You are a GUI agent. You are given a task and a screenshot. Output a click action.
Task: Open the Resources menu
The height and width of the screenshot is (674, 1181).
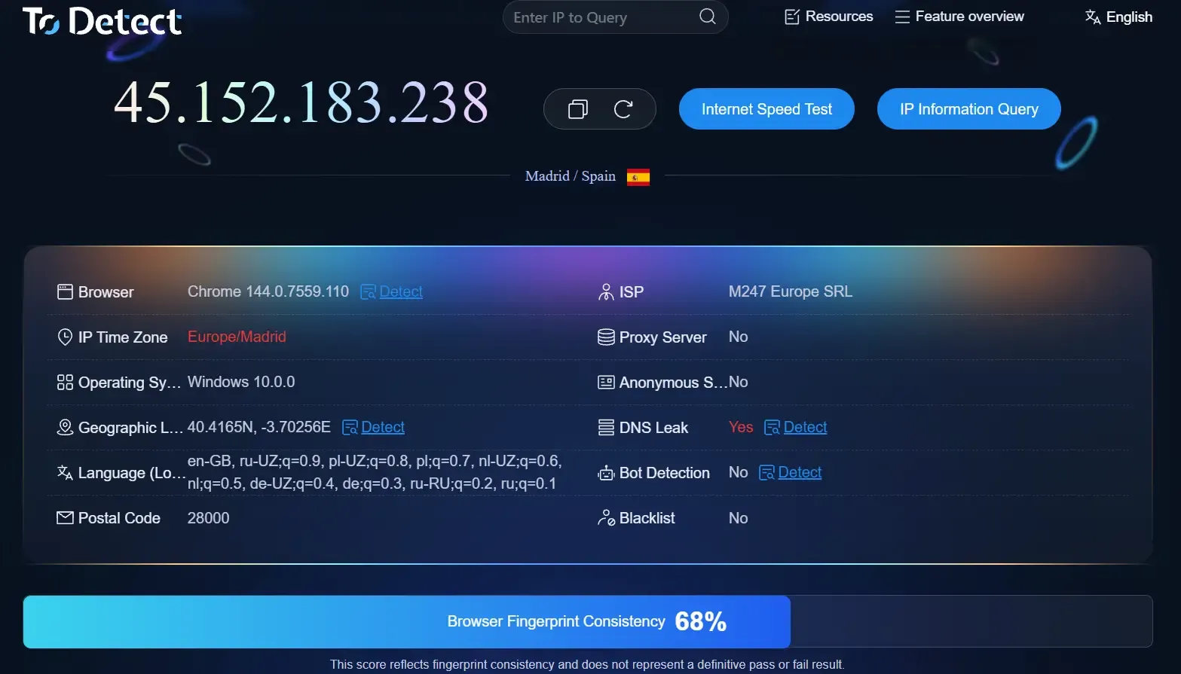(x=829, y=17)
